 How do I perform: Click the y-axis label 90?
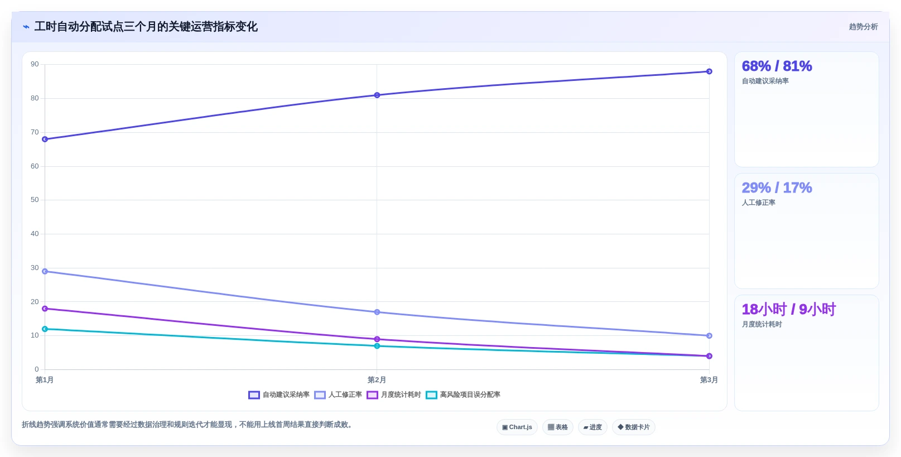pos(35,64)
